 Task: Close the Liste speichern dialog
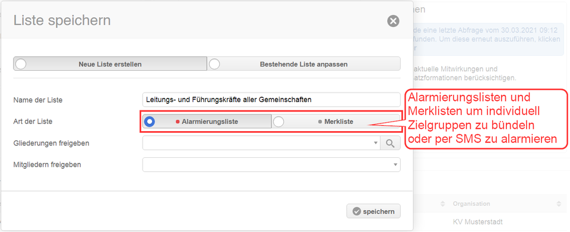393,21
